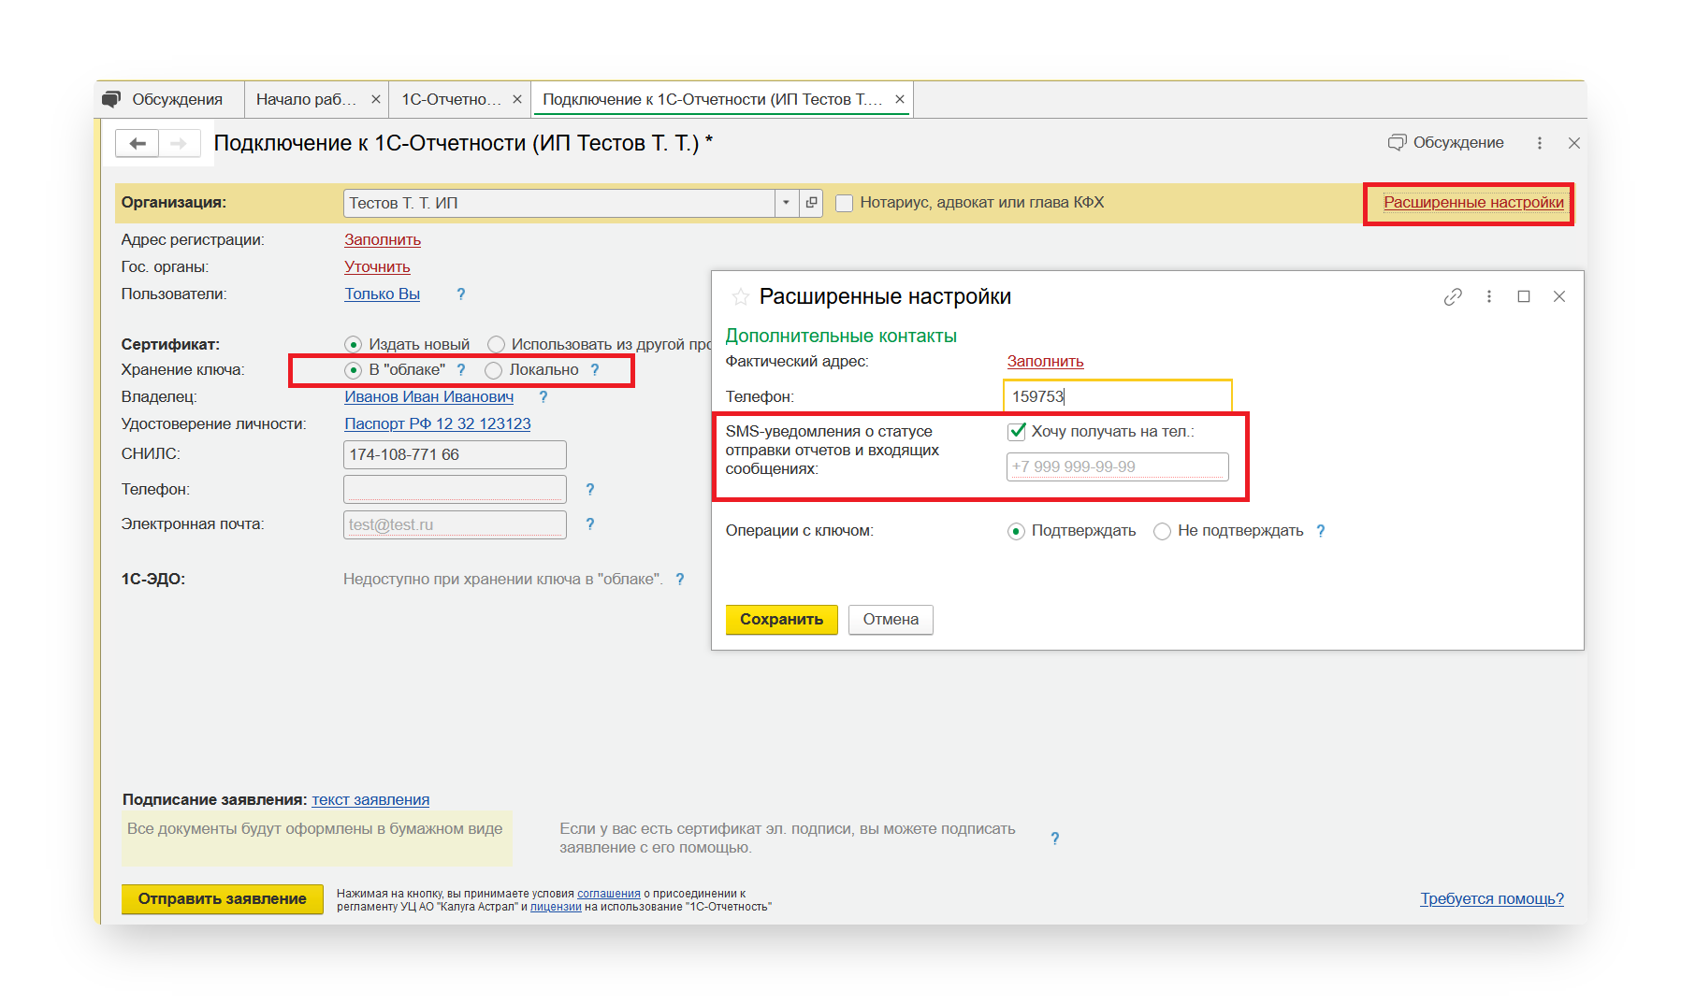The width and height of the screenshot is (1681, 1004).
Task: Open the Расширенные настройки dialog three-dot menu
Action: pyautogui.click(x=1488, y=296)
